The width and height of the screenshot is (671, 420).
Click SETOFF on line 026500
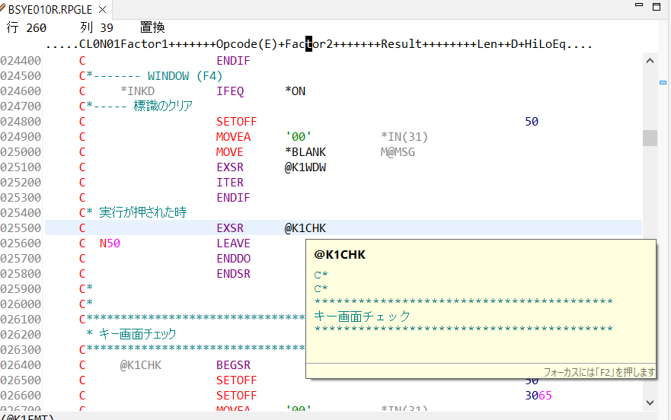click(x=236, y=380)
